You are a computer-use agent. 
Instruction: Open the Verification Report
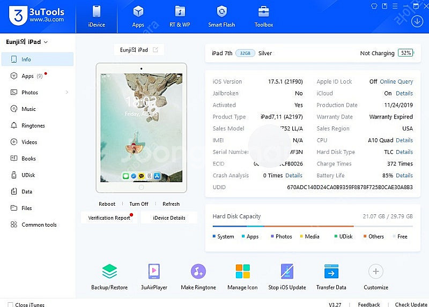click(109, 218)
